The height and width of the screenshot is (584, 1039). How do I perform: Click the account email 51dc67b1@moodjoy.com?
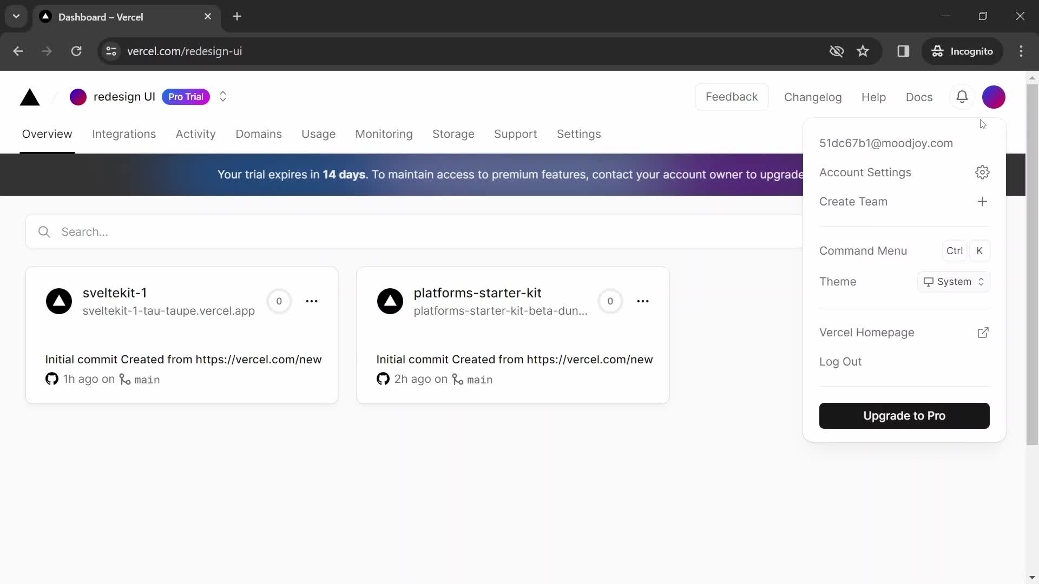click(x=886, y=143)
